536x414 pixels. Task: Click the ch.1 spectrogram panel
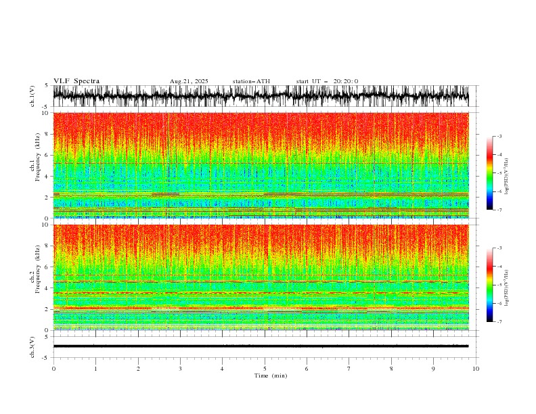(261, 165)
